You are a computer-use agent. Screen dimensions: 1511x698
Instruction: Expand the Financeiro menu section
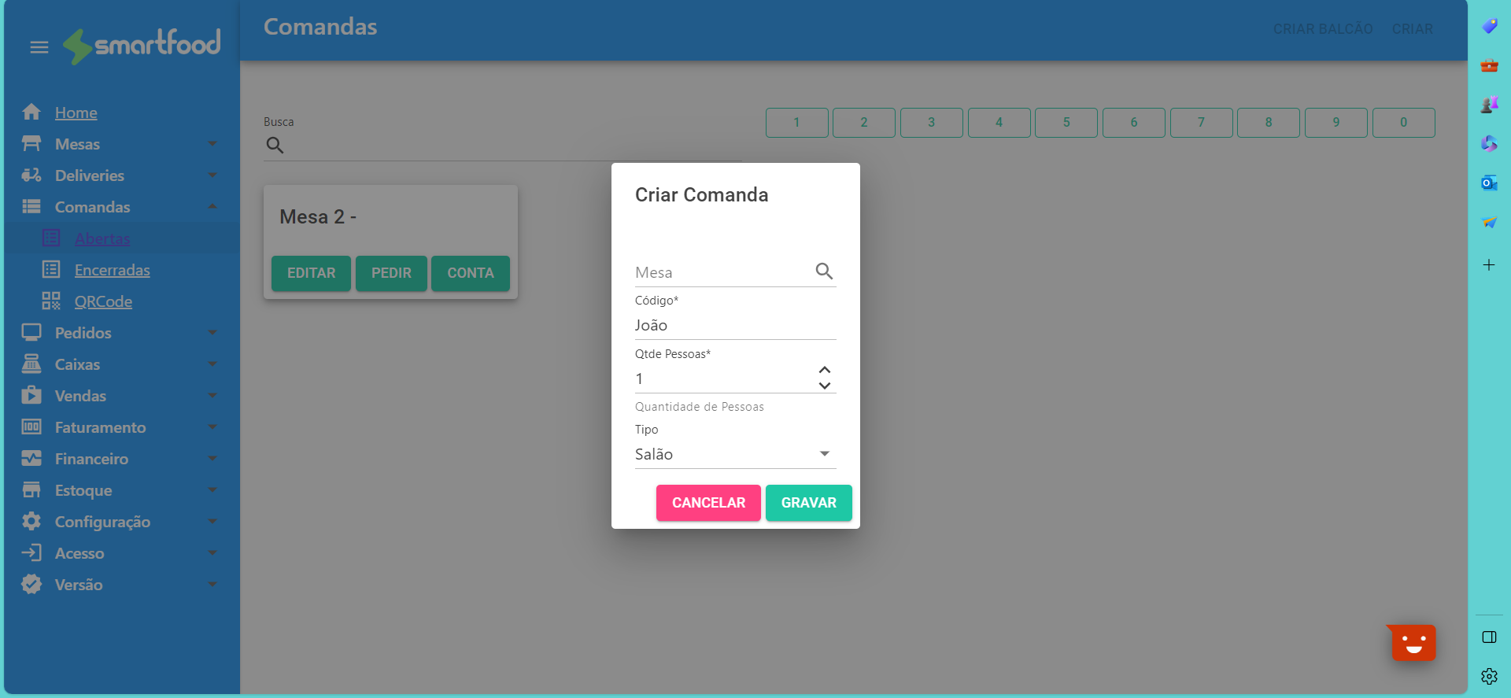click(120, 459)
